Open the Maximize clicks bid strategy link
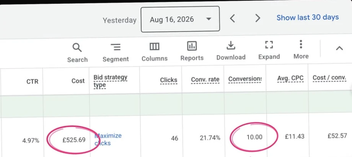The width and height of the screenshot is (352, 157). tap(108, 139)
